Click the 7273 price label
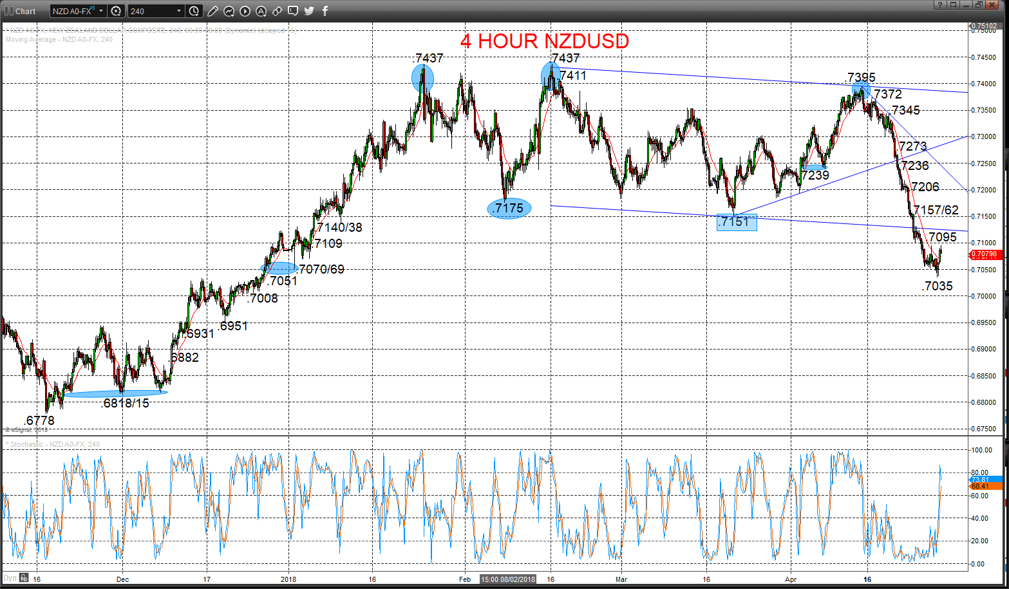 (x=913, y=146)
